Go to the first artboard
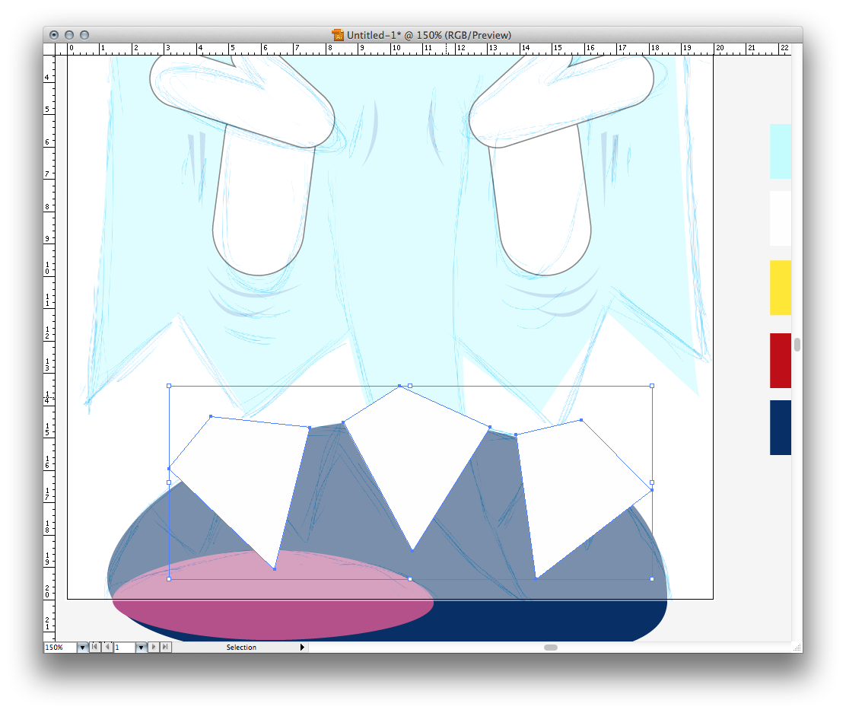846x713 pixels. pos(95,648)
